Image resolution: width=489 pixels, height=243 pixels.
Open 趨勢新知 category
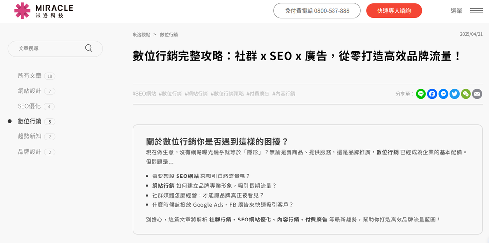[x=29, y=136]
